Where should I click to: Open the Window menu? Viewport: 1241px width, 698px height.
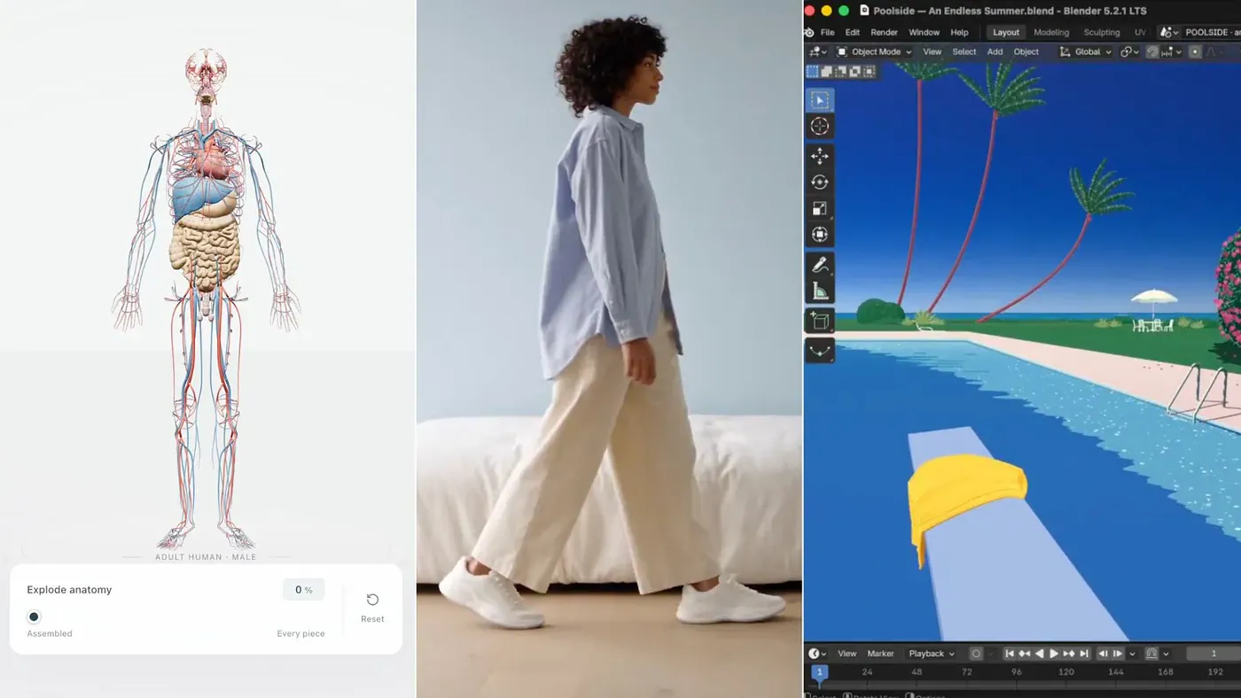tap(925, 33)
